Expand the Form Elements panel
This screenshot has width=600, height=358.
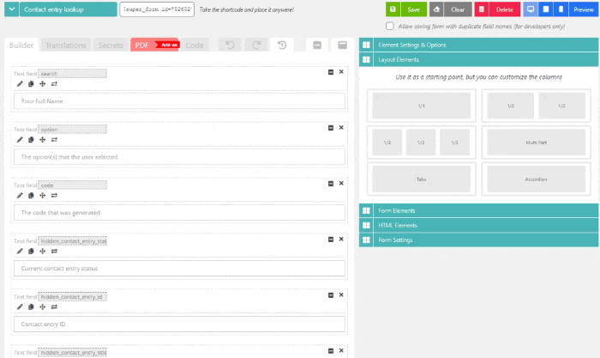pos(478,210)
